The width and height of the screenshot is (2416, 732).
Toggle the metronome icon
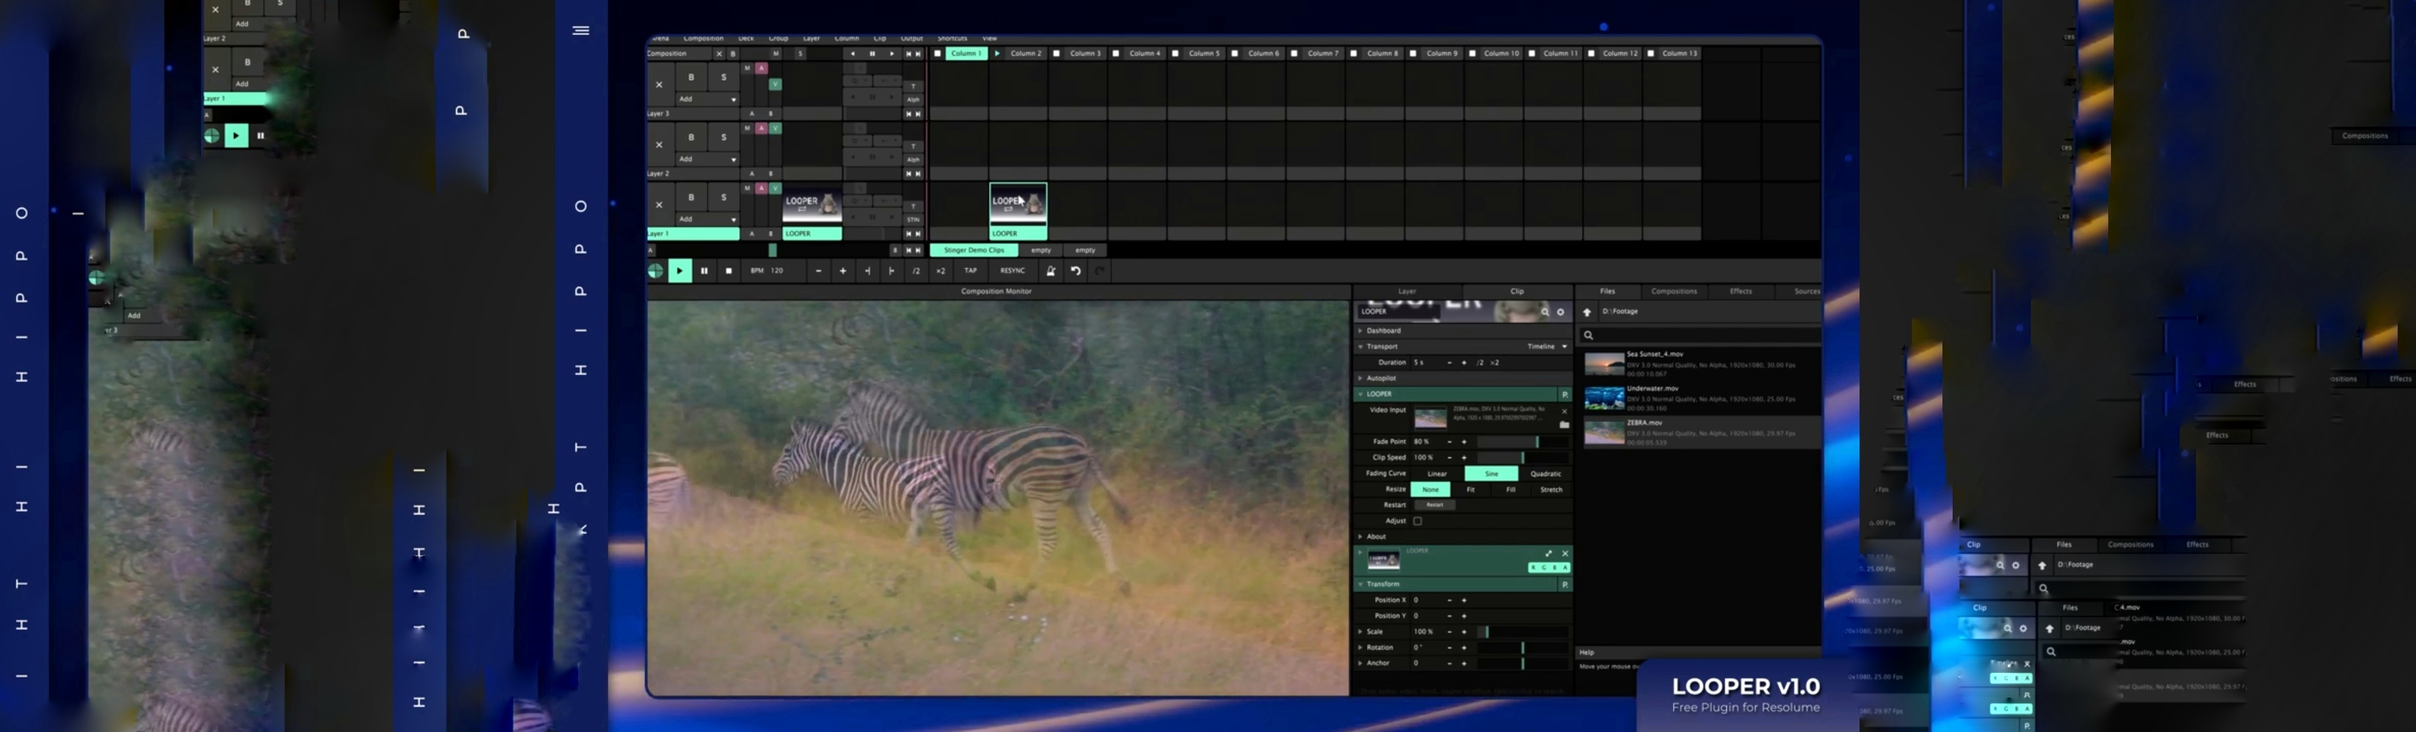1051,271
